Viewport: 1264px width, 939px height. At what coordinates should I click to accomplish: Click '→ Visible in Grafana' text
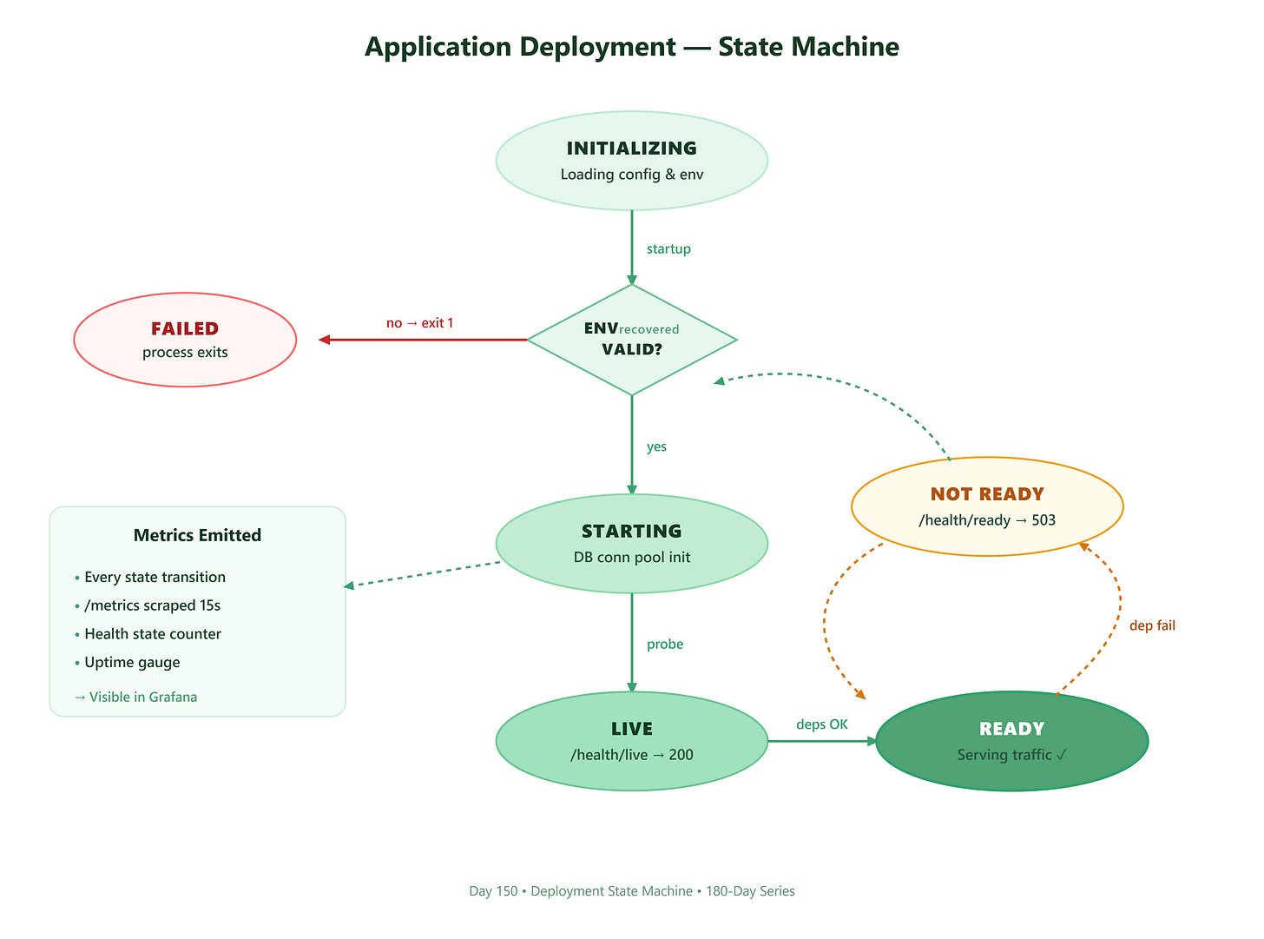(x=135, y=697)
